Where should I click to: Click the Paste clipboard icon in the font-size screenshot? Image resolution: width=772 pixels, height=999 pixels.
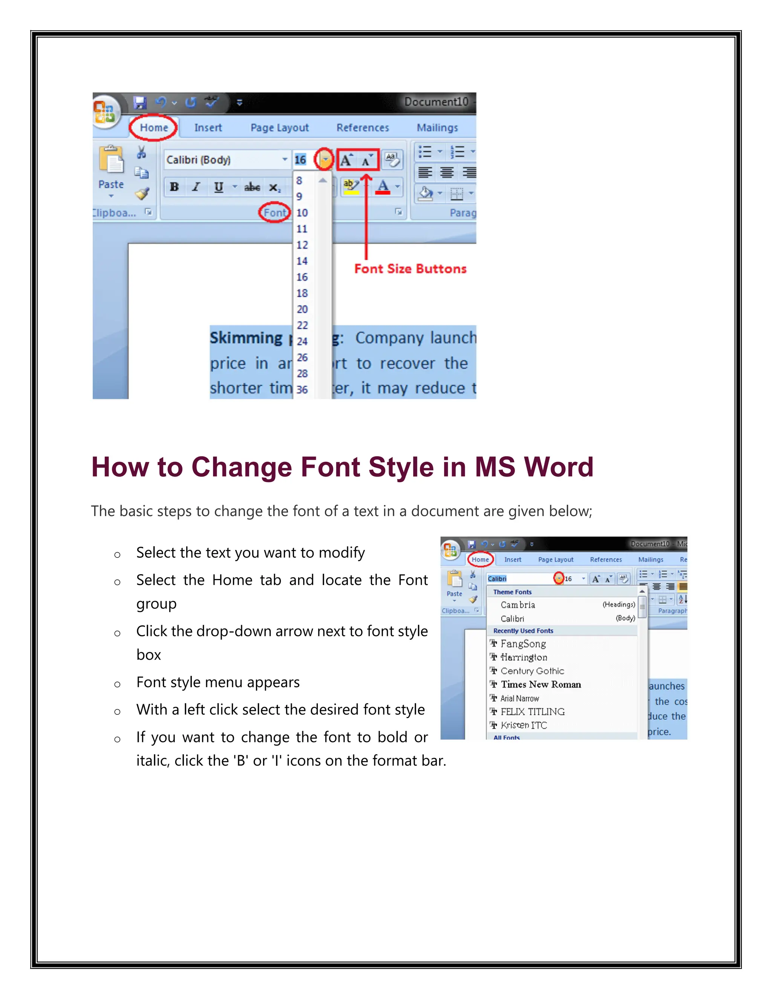[111, 159]
